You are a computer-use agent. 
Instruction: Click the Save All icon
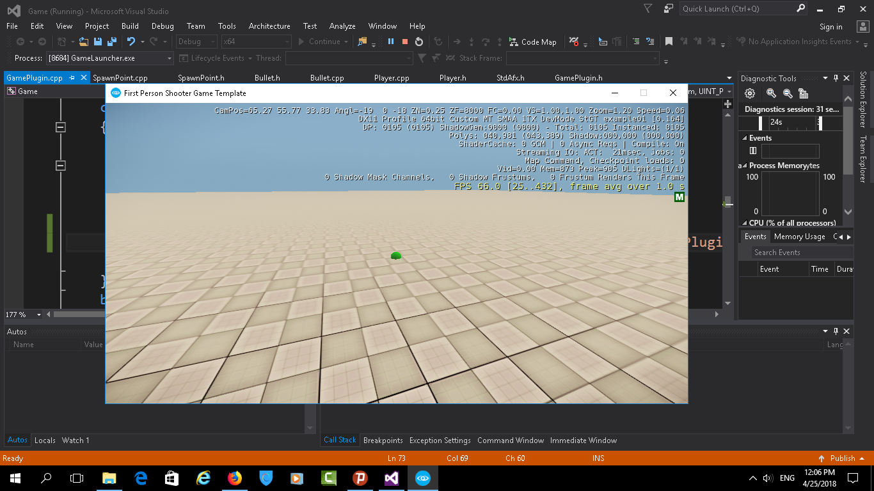[x=111, y=42]
